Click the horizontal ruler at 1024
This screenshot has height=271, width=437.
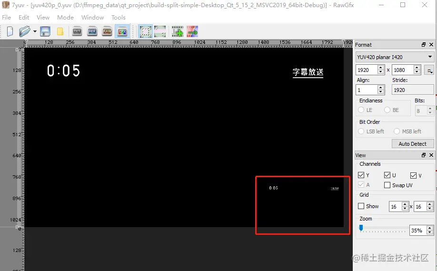(199, 42)
